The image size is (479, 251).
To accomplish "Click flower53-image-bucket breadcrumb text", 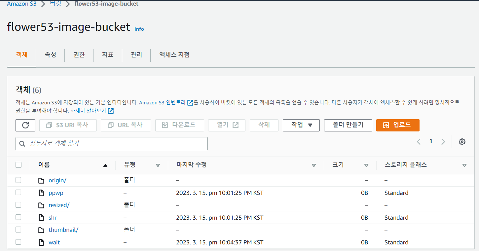I will click(106, 4).
